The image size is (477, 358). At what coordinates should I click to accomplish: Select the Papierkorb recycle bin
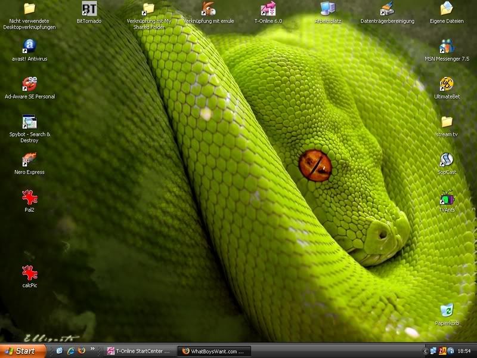447,311
